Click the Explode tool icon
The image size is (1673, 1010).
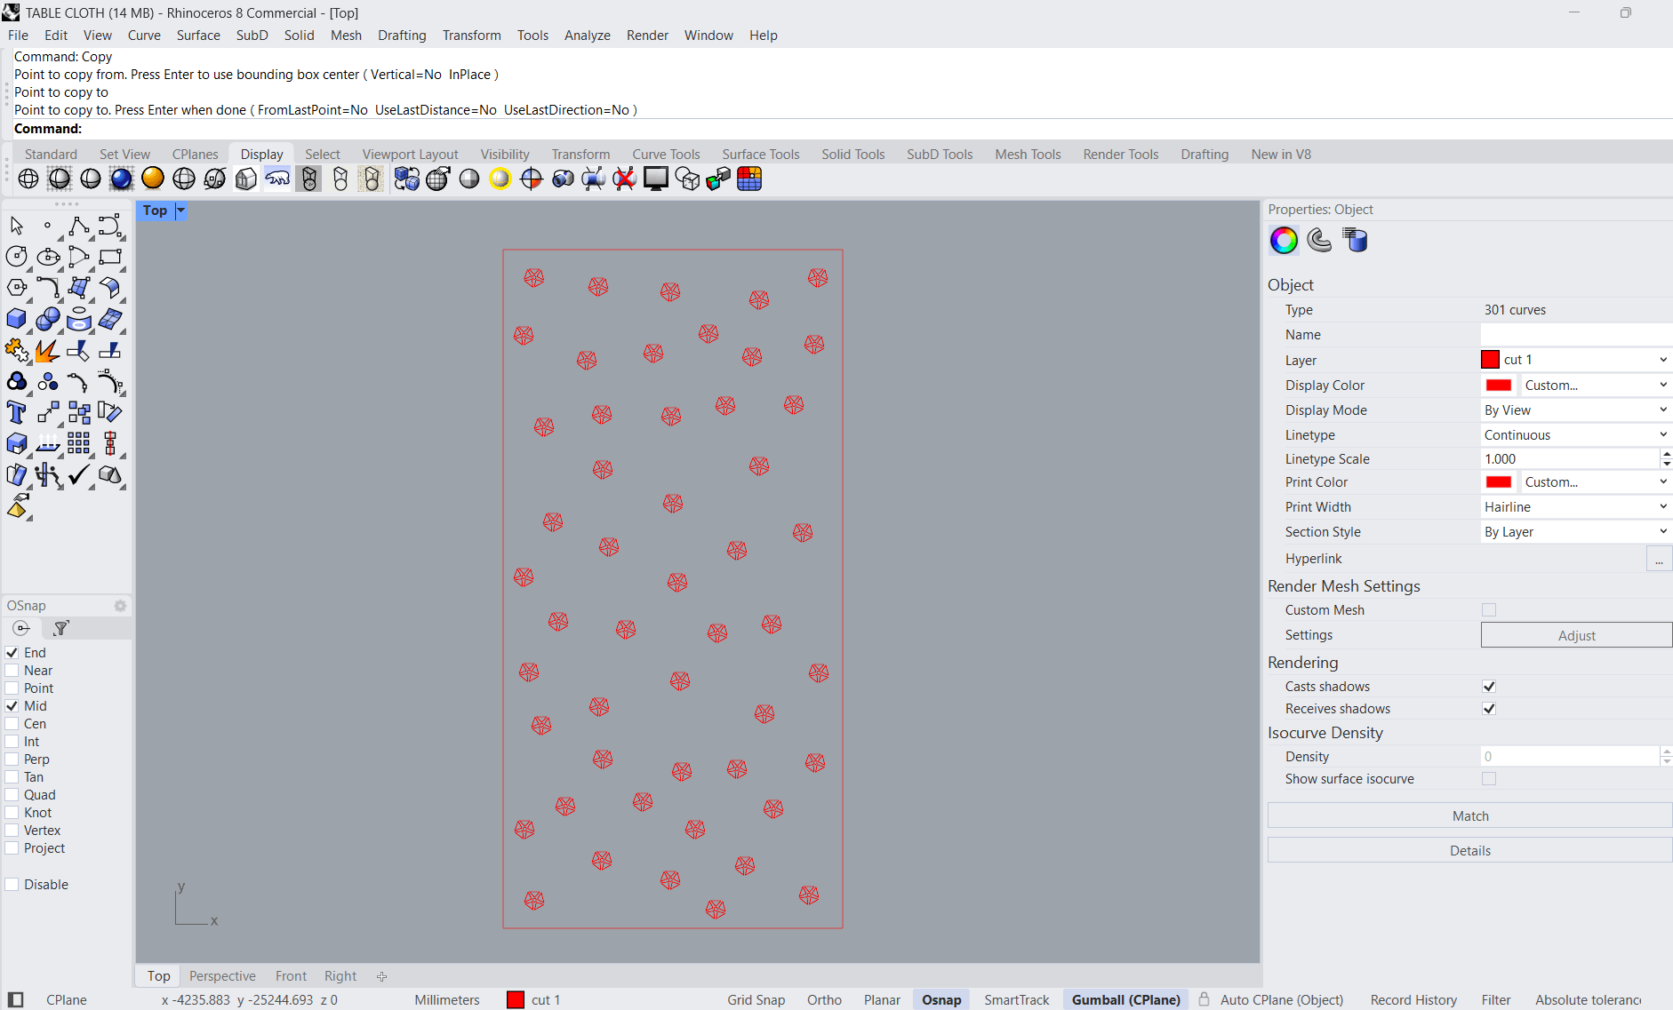click(x=47, y=351)
